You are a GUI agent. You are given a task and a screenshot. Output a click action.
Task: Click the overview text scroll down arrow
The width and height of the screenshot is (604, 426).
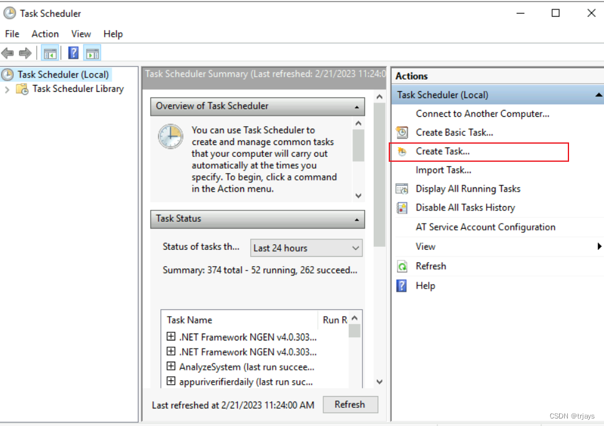coord(358,196)
